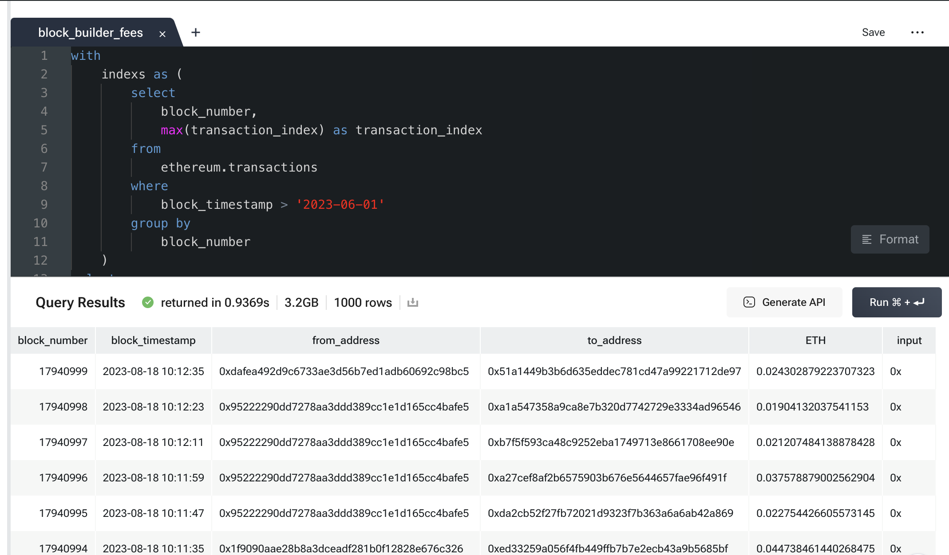Click block_number column header to sort

point(52,340)
